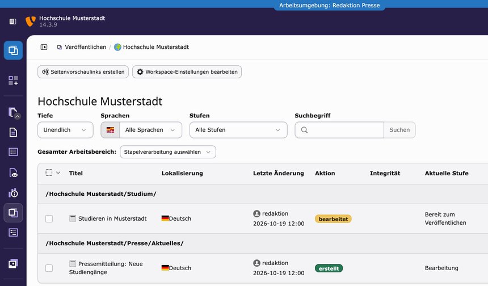Click redaktion avatar in Studieren in Musterstadt row
Screen dimensions: 488x286
point(256,214)
